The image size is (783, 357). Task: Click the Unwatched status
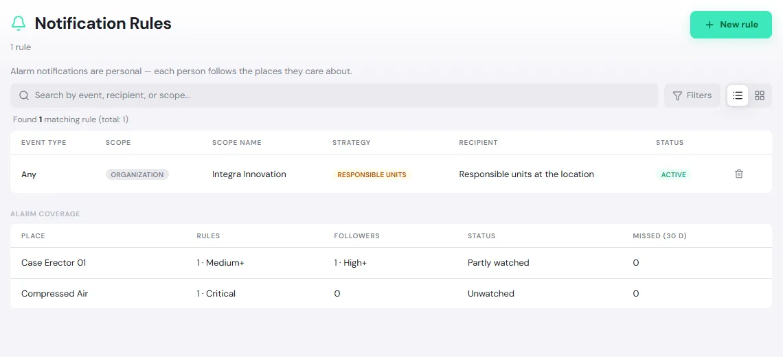tap(490, 294)
